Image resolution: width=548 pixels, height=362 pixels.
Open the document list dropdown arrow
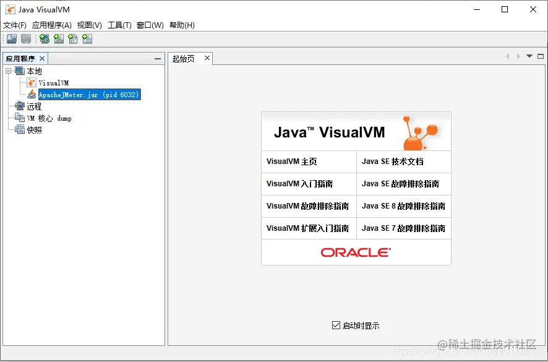click(529, 56)
